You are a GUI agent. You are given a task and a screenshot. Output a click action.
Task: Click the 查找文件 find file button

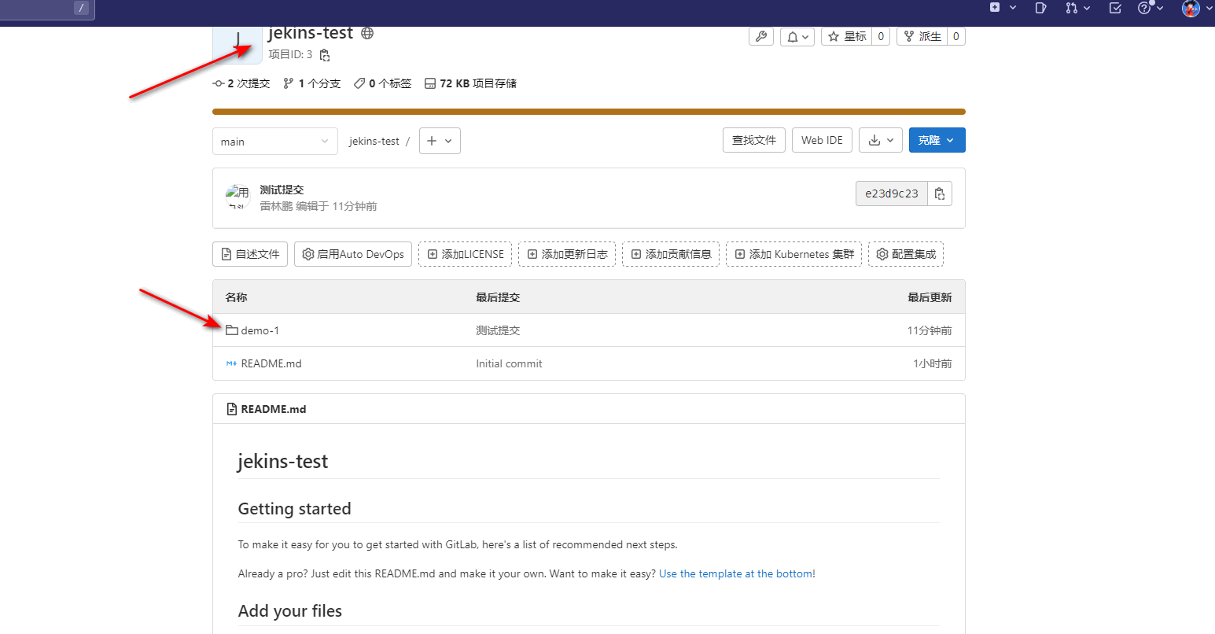[x=754, y=140]
